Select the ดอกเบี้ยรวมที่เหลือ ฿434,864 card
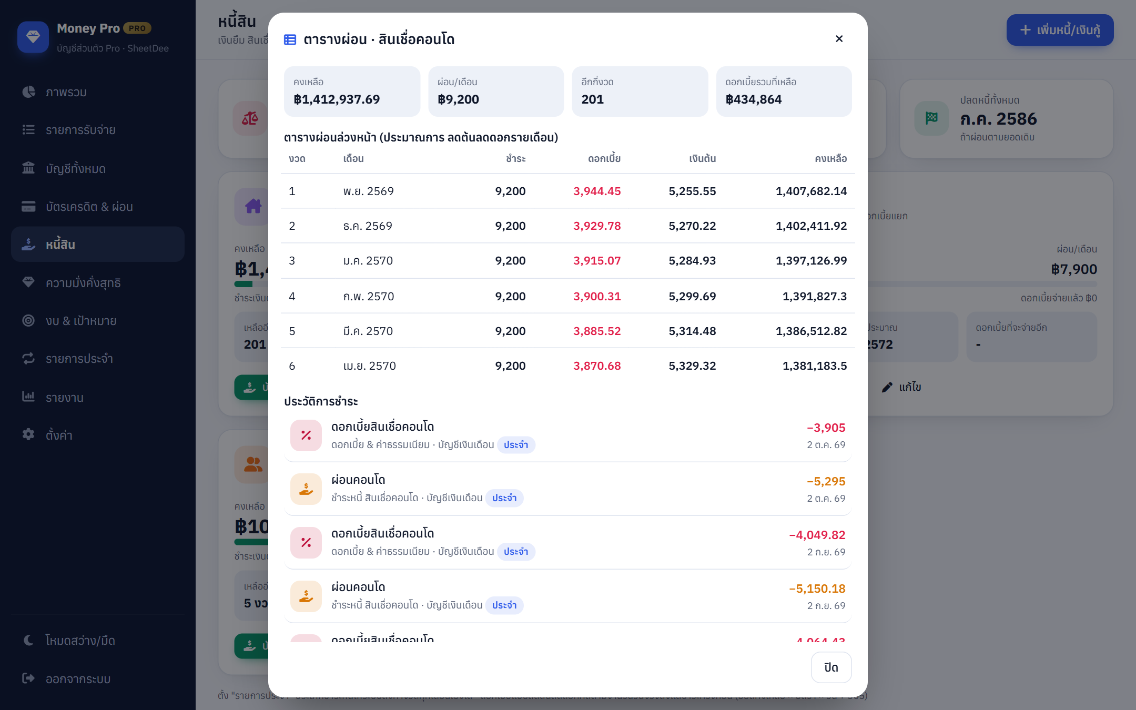The height and width of the screenshot is (710, 1136). tap(784, 92)
